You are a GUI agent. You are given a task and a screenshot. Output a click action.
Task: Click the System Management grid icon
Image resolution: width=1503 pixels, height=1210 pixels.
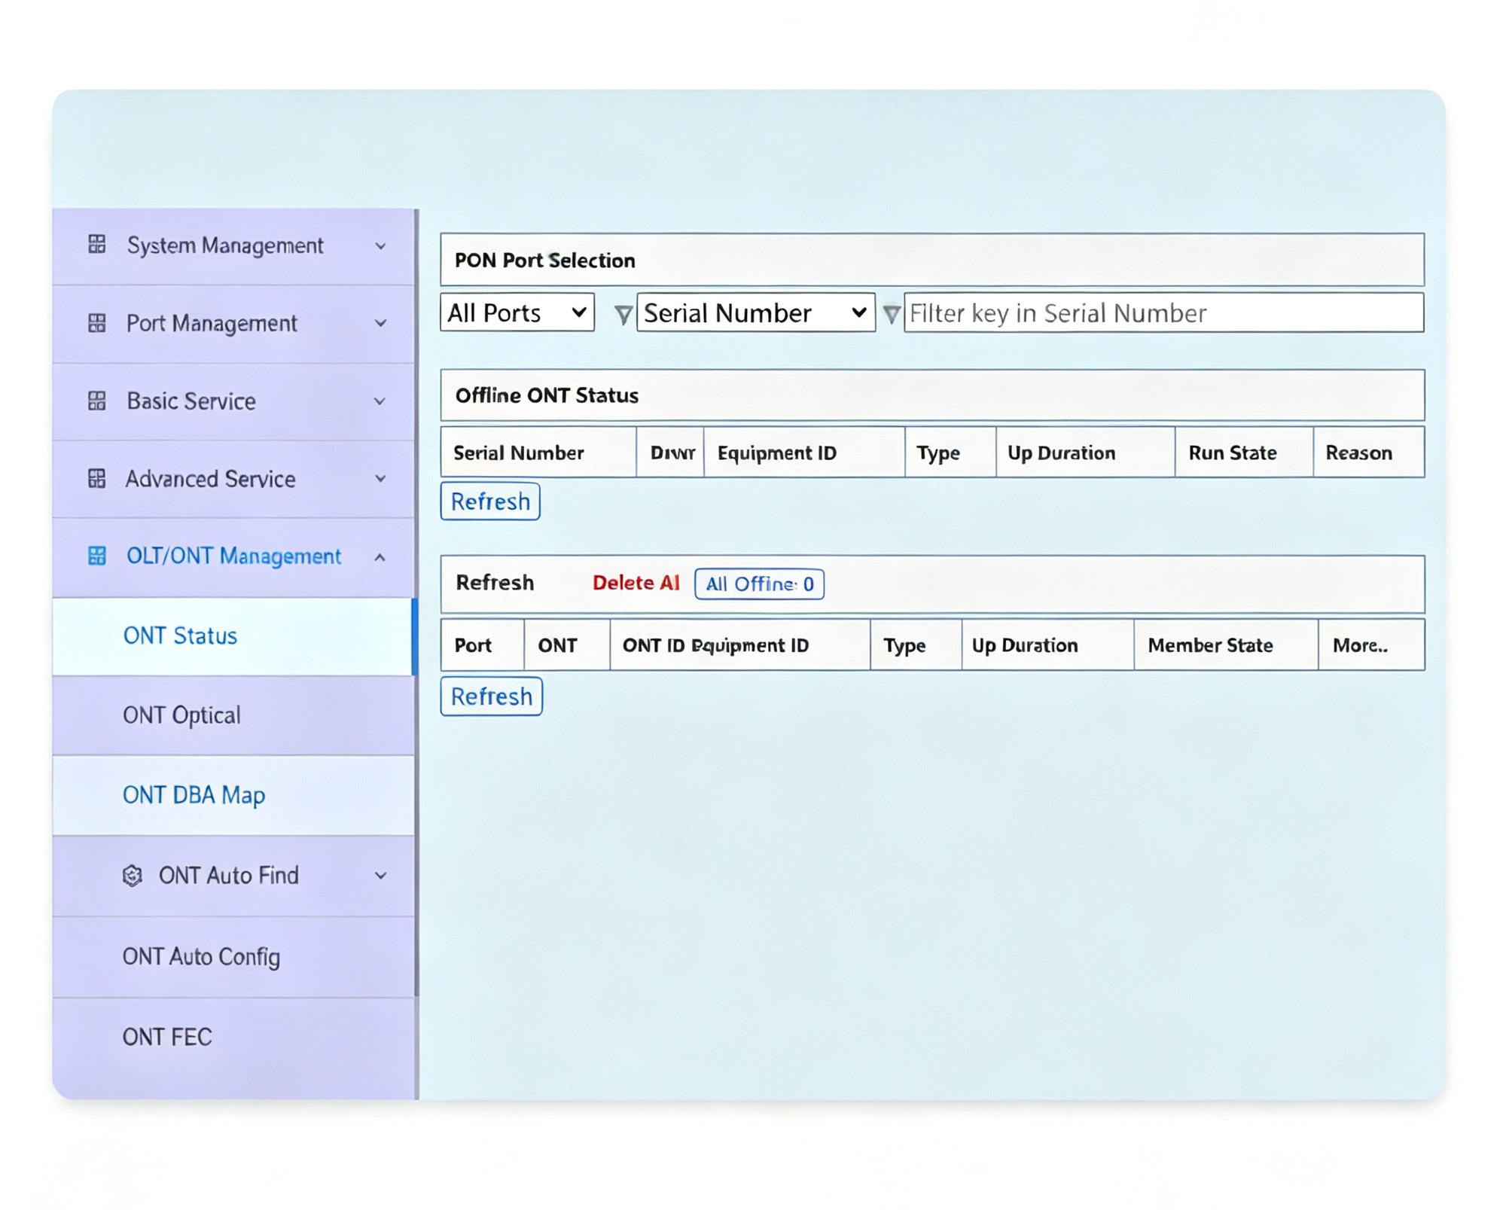[x=96, y=244]
